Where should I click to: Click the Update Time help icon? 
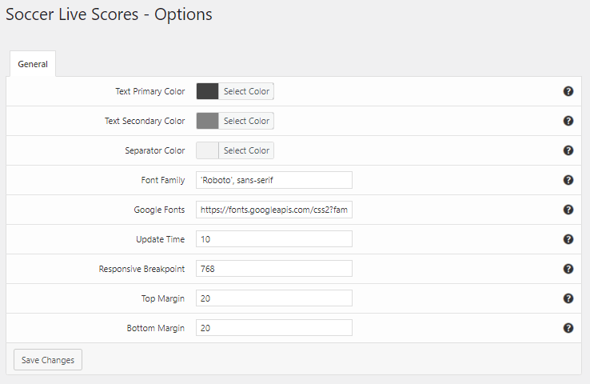(x=568, y=239)
